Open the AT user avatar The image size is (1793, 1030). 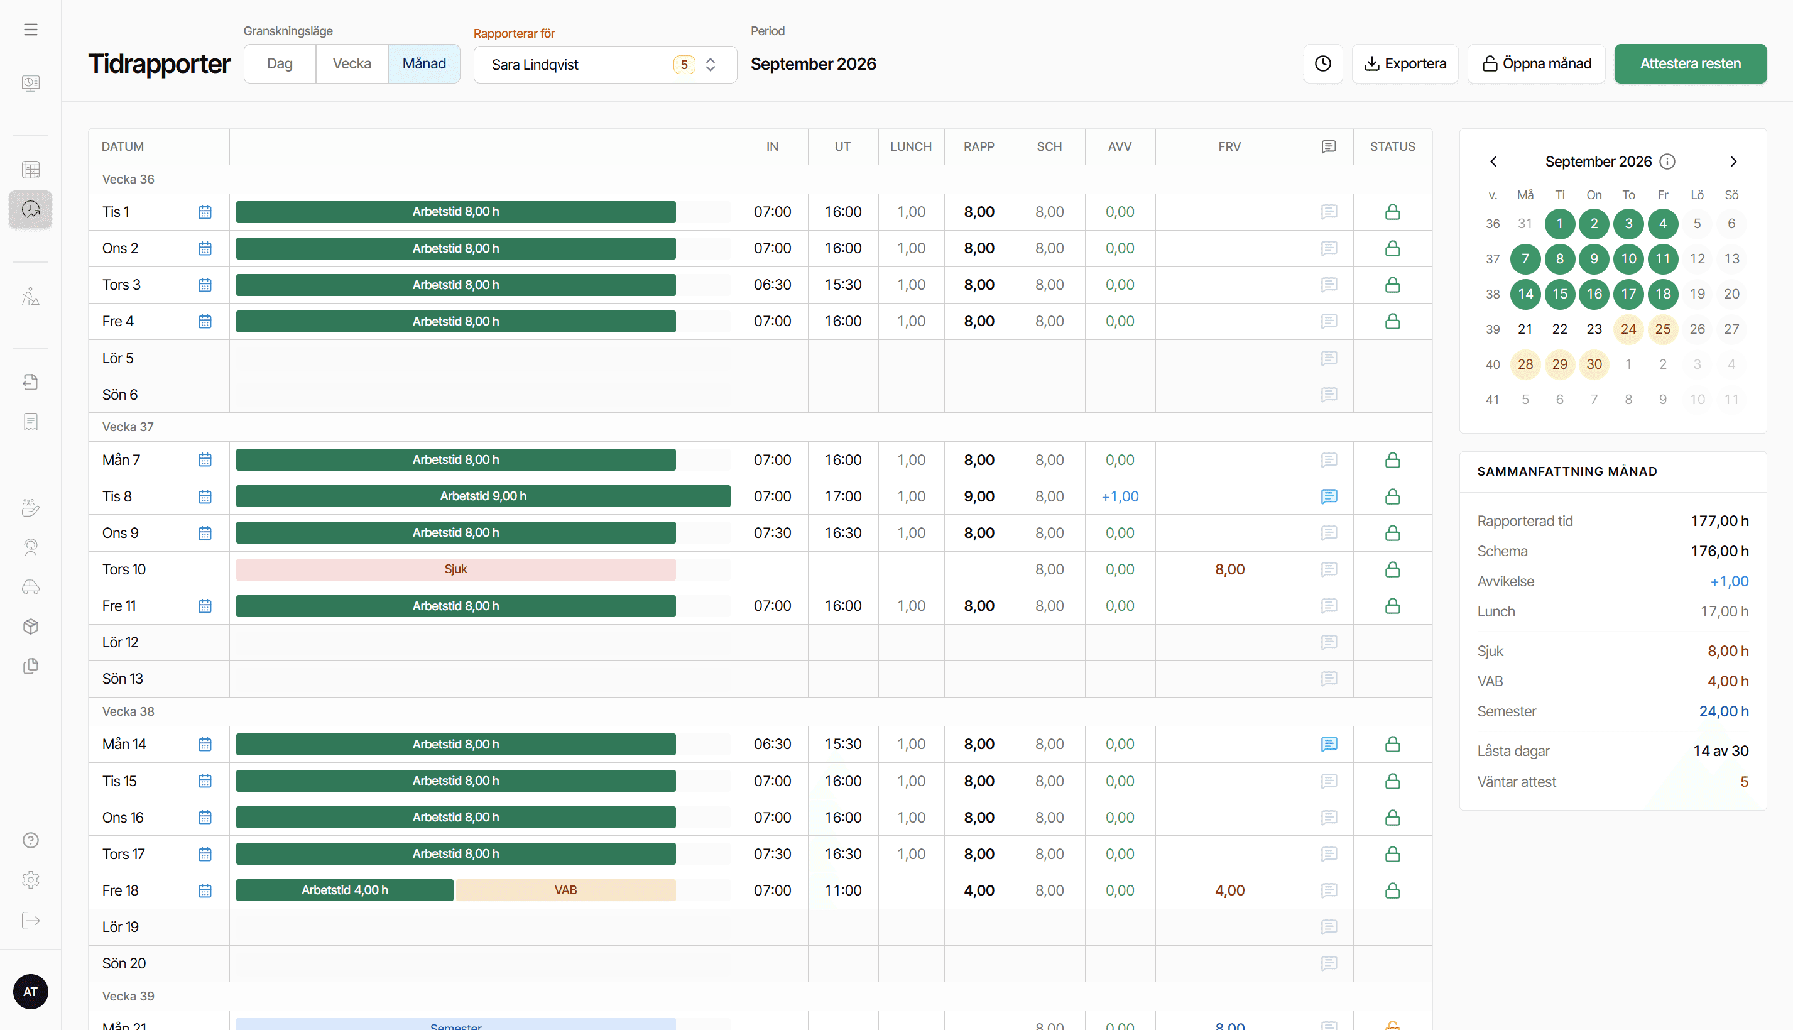(30, 992)
